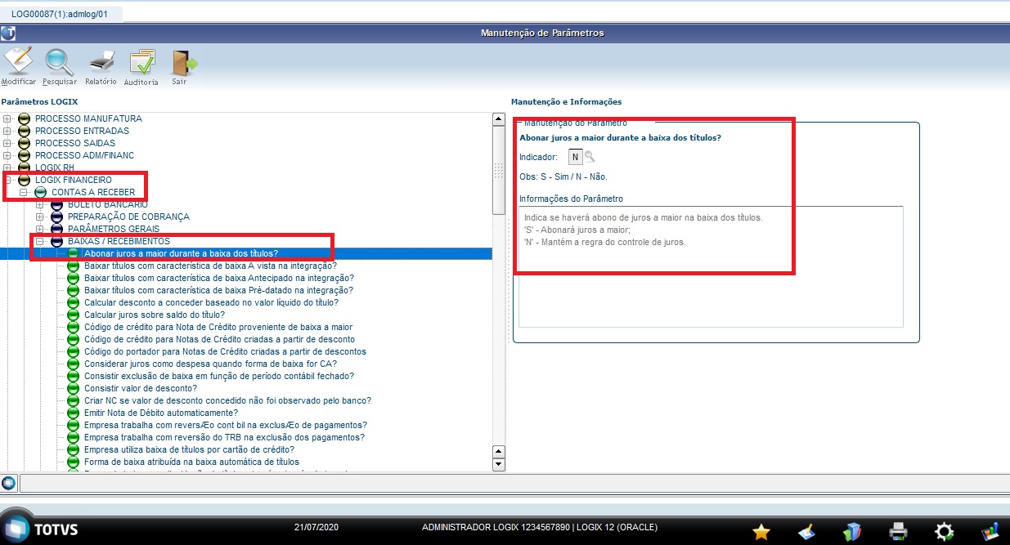
Task: Expand the PROCESSO SAIDAS node
Action: 7,144
